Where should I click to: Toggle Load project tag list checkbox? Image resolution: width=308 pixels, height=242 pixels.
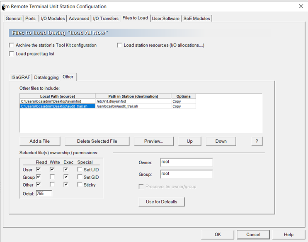pos(12,54)
